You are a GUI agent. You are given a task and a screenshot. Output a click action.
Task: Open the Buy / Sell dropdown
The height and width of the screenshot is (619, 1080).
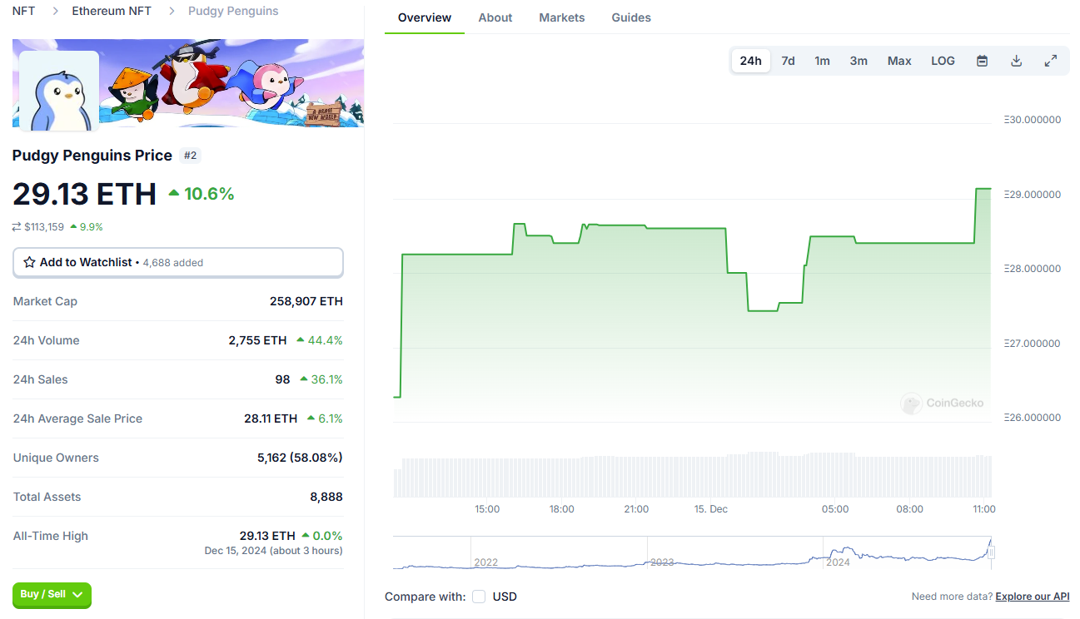coord(52,595)
